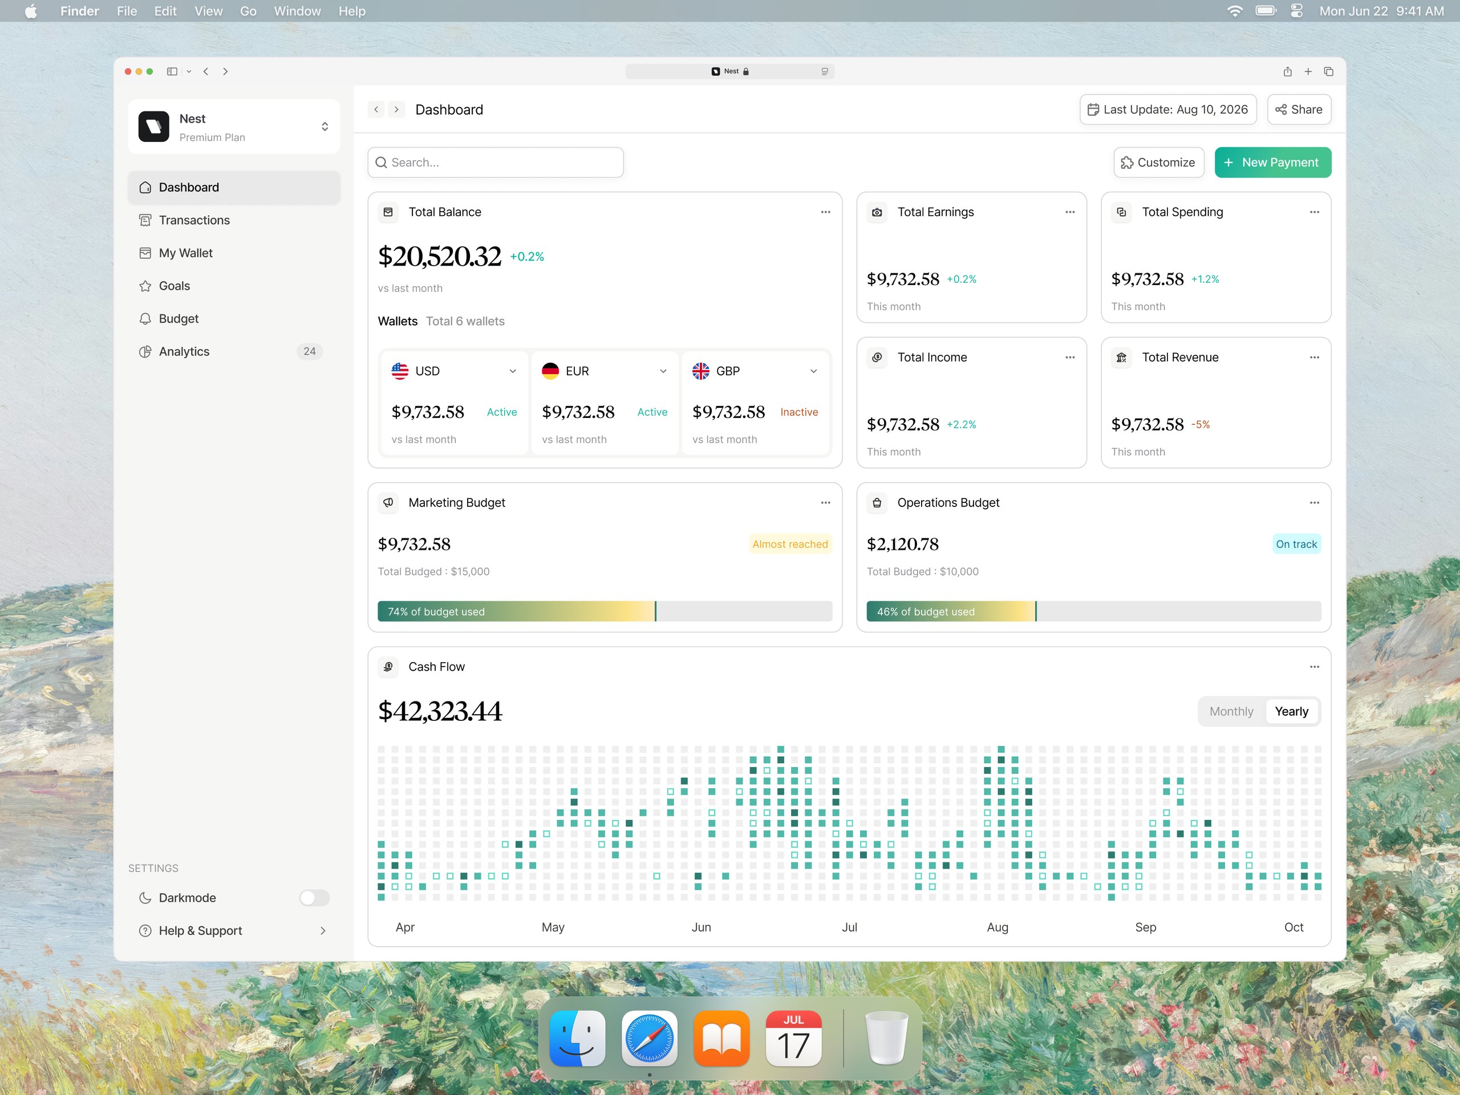The height and width of the screenshot is (1095, 1460).
Task: Click the Marketing Budget progress bar
Action: pyautogui.click(x=605, y=611)
